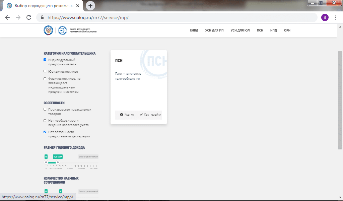Screen dimensions: 343x201
Task: Open the ЕНВД menu item
Action: 194,30
